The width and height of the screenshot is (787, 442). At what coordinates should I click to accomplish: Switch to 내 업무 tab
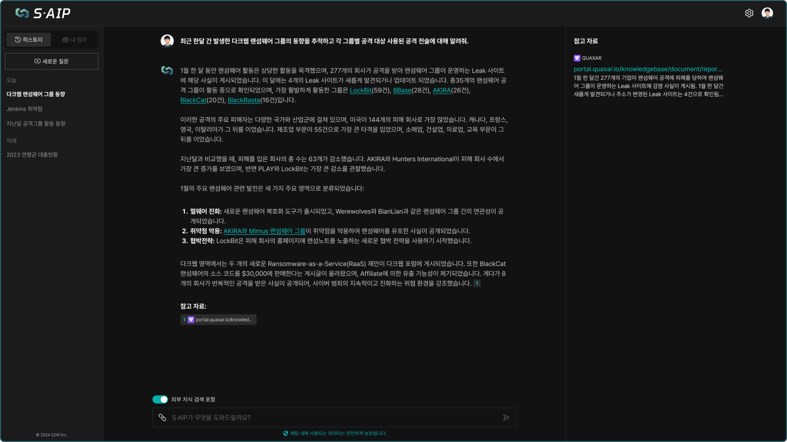(74, 40)
